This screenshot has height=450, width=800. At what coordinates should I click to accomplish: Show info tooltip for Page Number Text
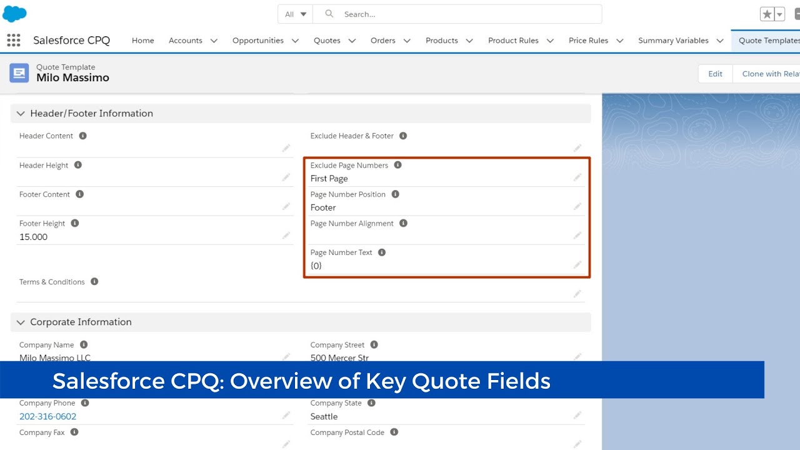coord(382,252)
